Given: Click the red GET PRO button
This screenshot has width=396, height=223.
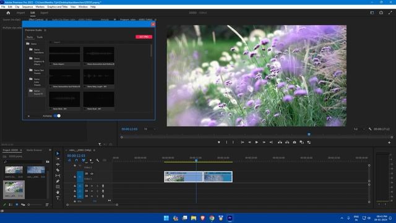Looking at the screenshot, I should tap(144, 37).
